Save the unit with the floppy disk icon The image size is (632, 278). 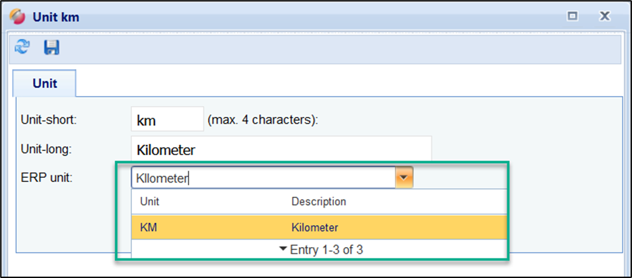[51, 47]
